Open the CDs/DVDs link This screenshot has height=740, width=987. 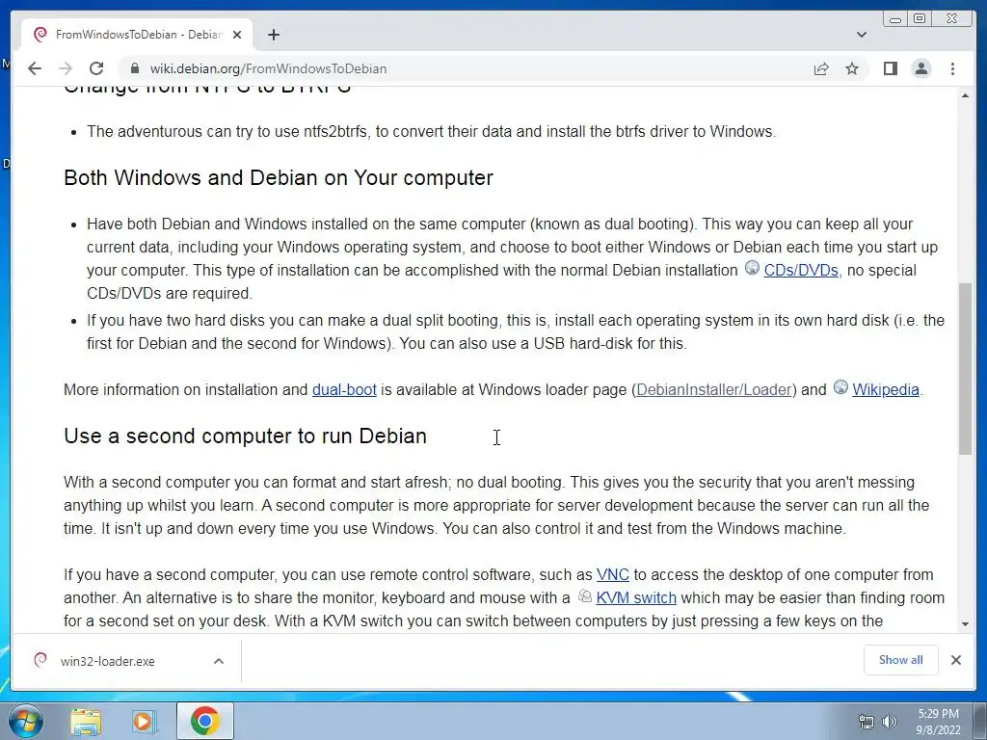(x=801, y=271)
